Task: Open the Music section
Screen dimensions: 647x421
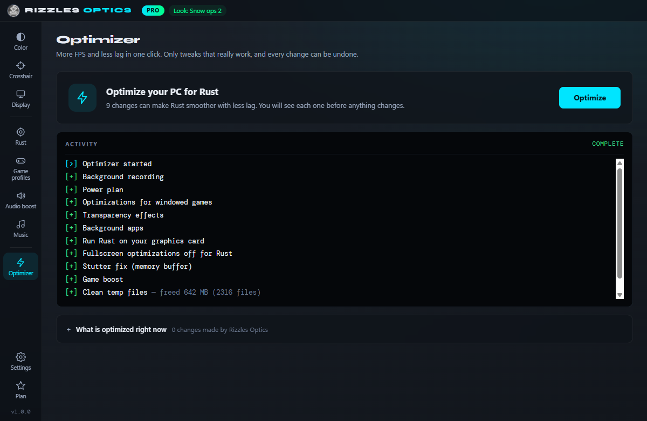Action: point(20,228)
